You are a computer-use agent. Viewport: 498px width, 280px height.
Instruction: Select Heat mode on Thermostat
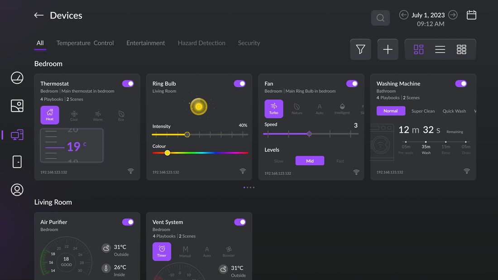[49, 115]
